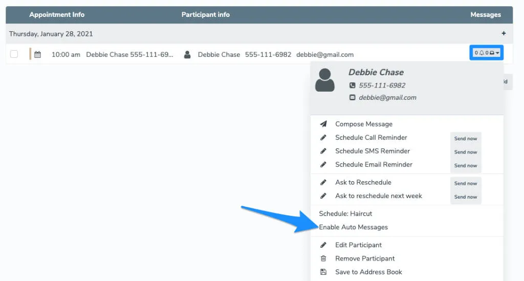The height and width of the screenshot is (281, 524).
Task: Select Save to Address Book
Action: pos(368,272)
